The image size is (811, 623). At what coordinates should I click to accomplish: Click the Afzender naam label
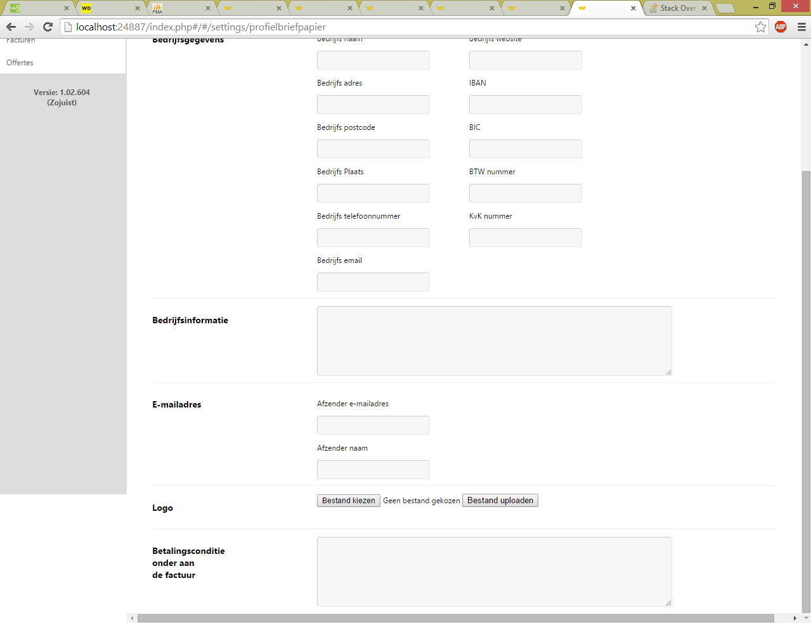pyautogui.click(x=342, y=448)
